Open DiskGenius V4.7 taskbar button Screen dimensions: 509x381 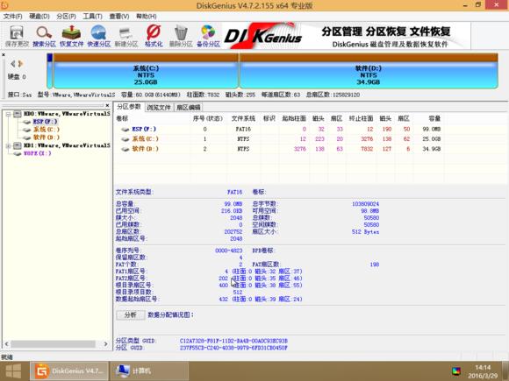click(x=68, y=371)
